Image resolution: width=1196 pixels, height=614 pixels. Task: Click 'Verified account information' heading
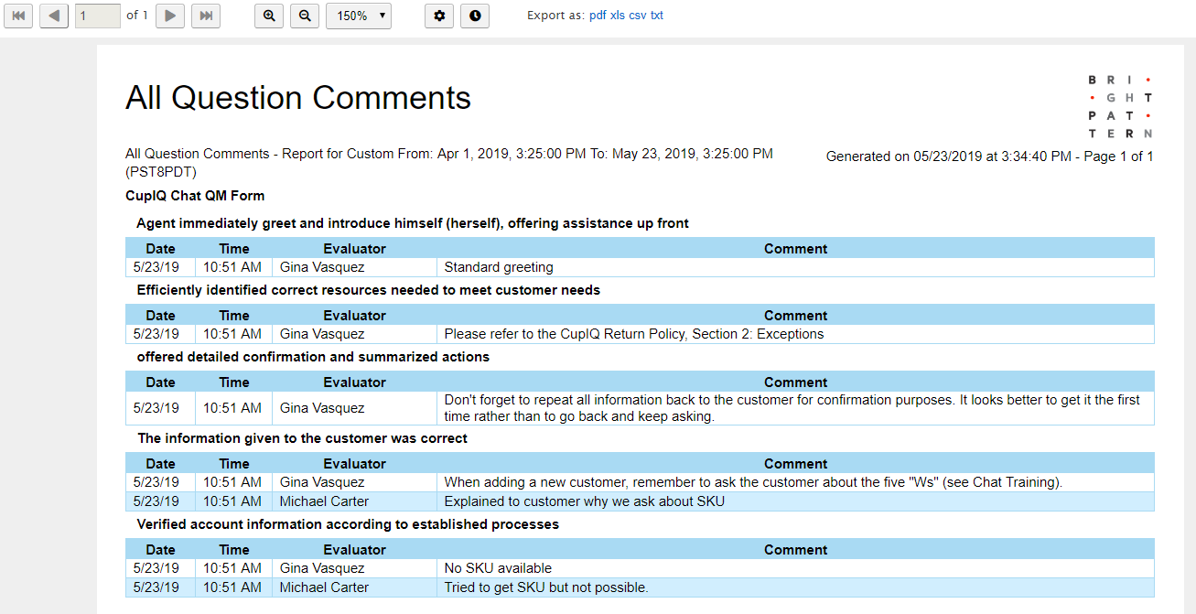click(x=348, y=524)
